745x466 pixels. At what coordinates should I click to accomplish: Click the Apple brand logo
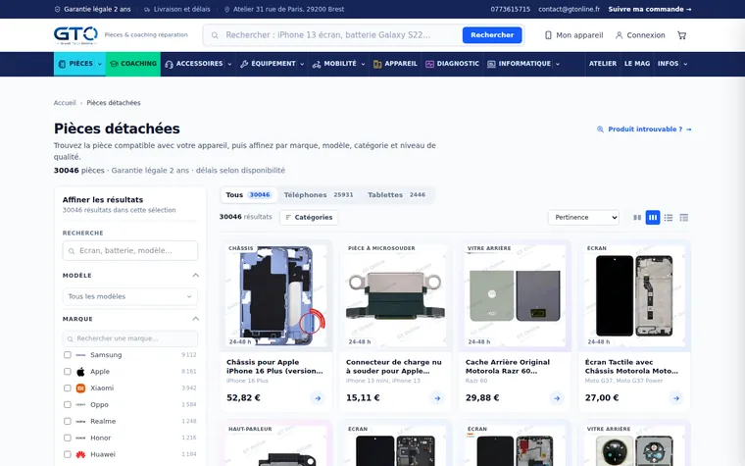click(80, 372)
